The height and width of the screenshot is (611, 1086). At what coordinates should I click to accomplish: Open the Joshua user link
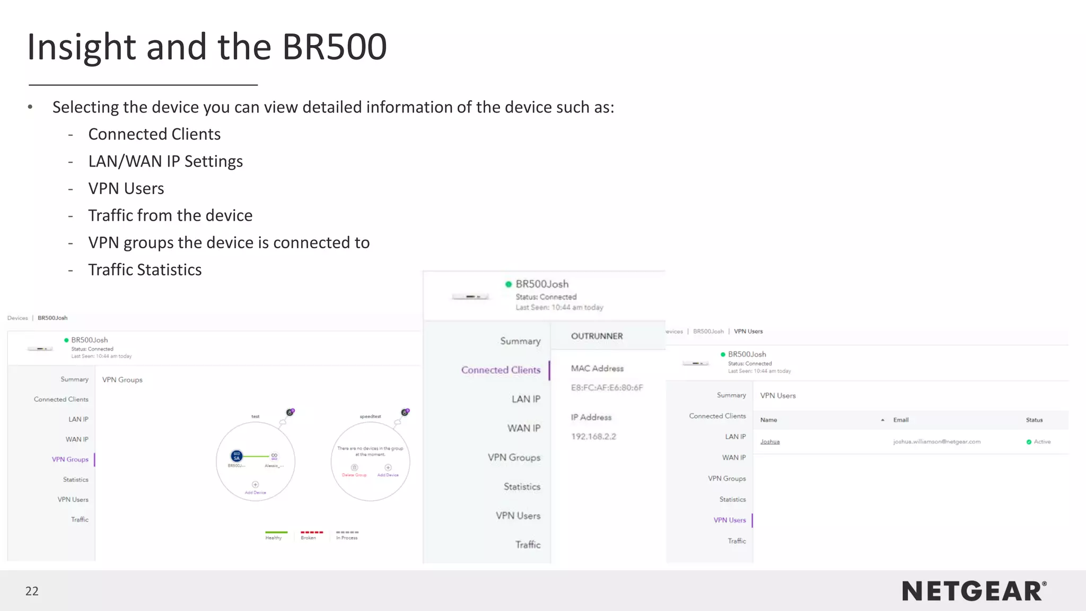tap(770, 442)
